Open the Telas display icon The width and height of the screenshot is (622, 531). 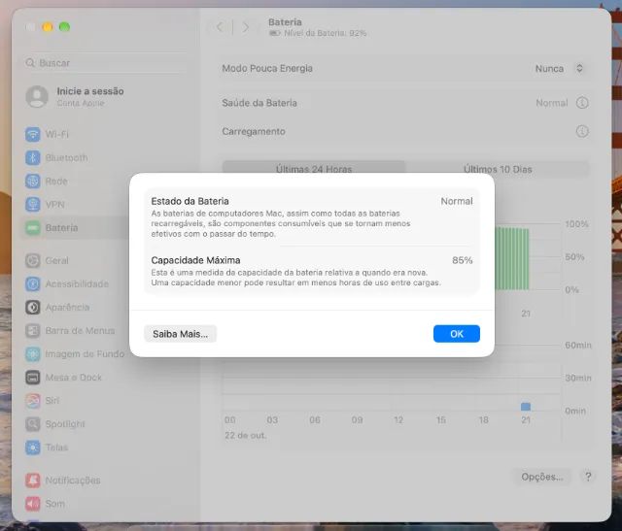(x=32, y=448)
